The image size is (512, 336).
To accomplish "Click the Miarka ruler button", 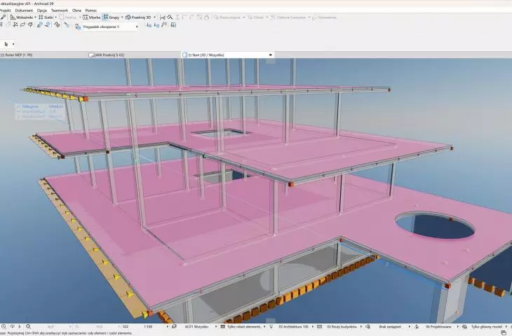I will [x=91, y=17].
